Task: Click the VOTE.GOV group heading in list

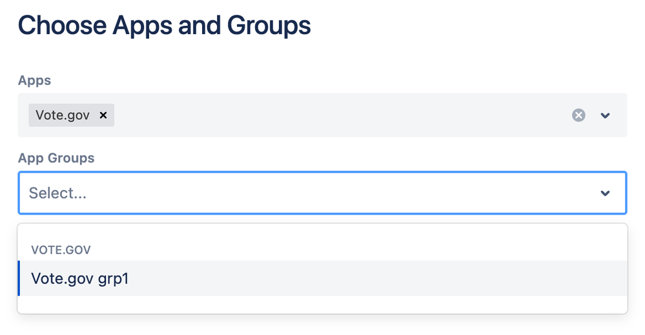Action: [x=61, y=250]
